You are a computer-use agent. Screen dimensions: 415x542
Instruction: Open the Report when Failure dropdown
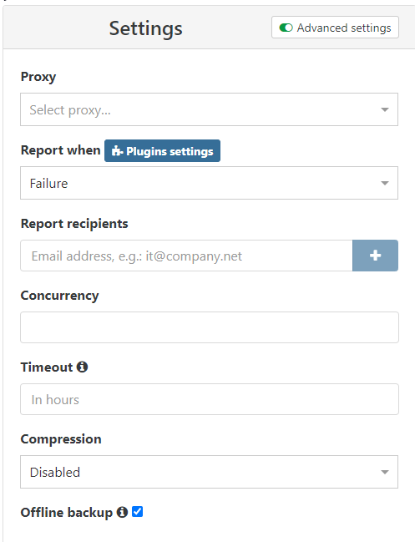209,183
